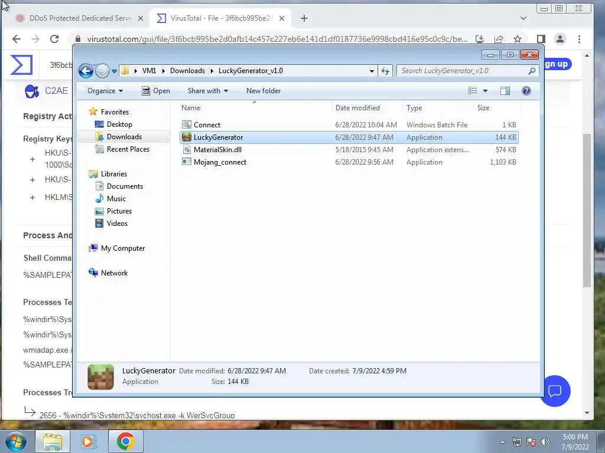Sort files by Name column header
Screen dimensions: 605x453
pos(255,108)
